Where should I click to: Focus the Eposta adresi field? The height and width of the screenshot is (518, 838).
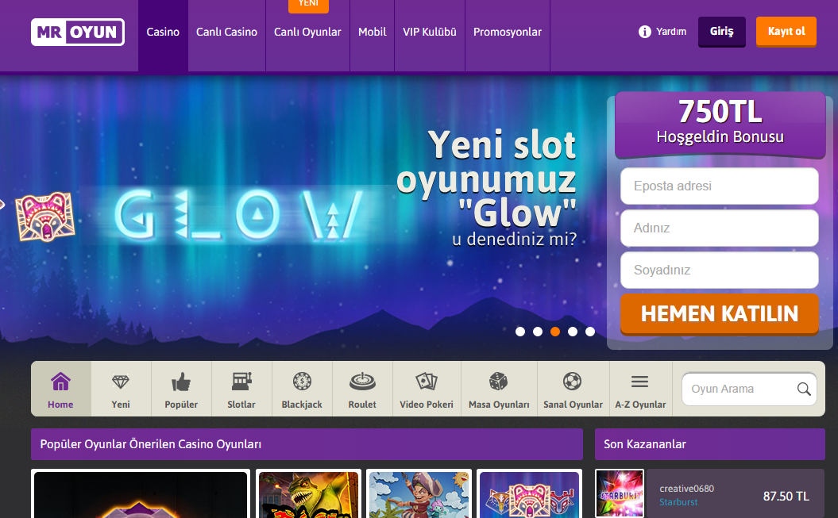(720, 186)
